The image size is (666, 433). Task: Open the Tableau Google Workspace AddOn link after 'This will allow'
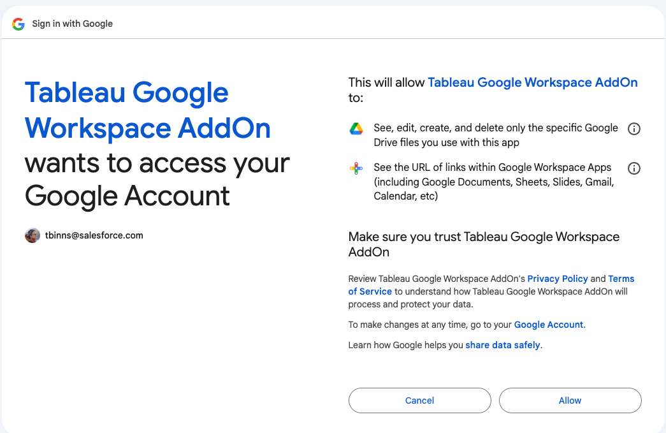coord(533,82)
